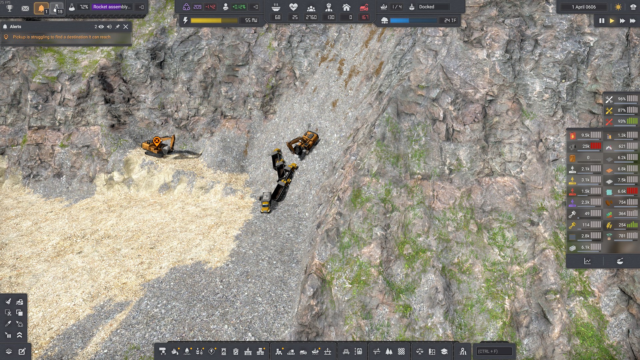Select the bulldozer demolish tool
Image resolution: width=640 pixels, height=360 pixels.
pyautogui.click(x=19, y=302)
